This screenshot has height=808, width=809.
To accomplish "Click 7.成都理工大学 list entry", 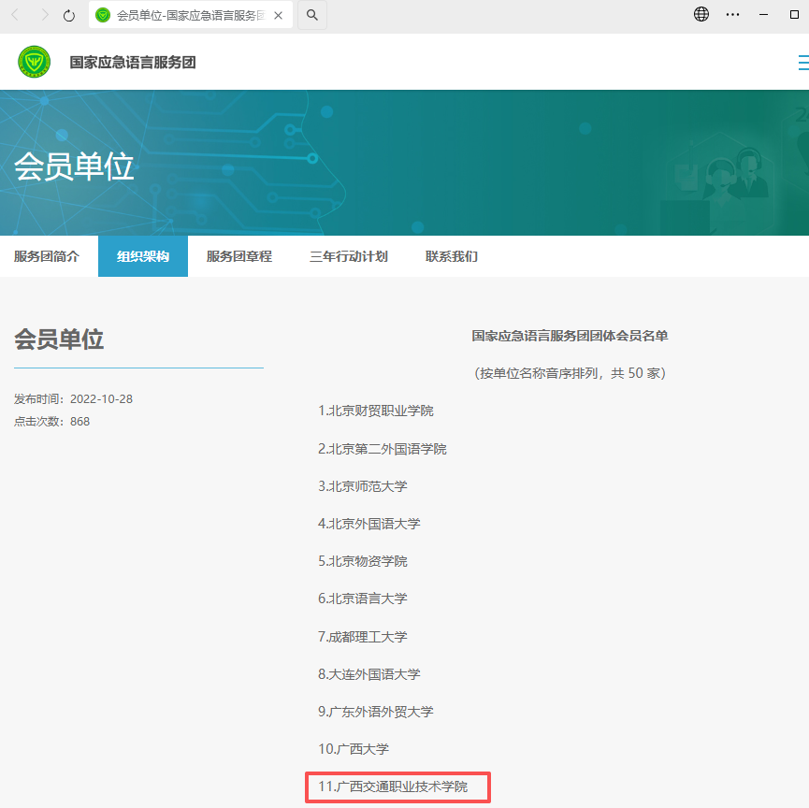I will pos(363,637).
